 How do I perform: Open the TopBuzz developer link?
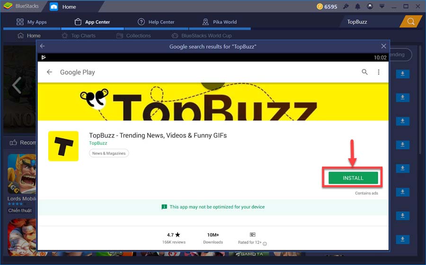(98, 143)
